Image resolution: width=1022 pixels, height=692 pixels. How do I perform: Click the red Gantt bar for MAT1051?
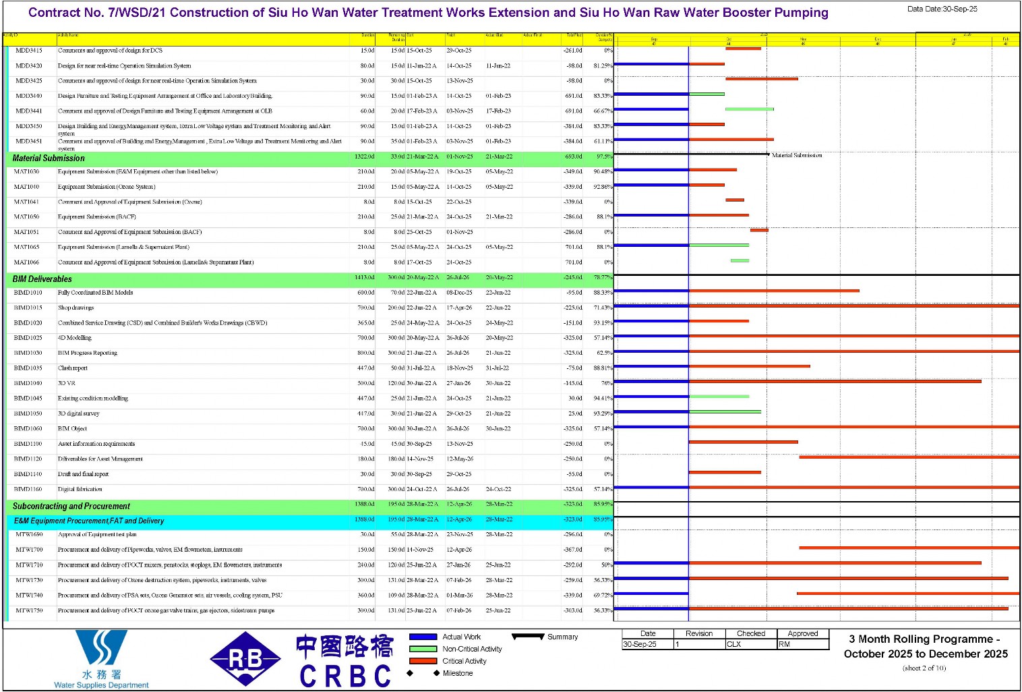tap(759, 230)
